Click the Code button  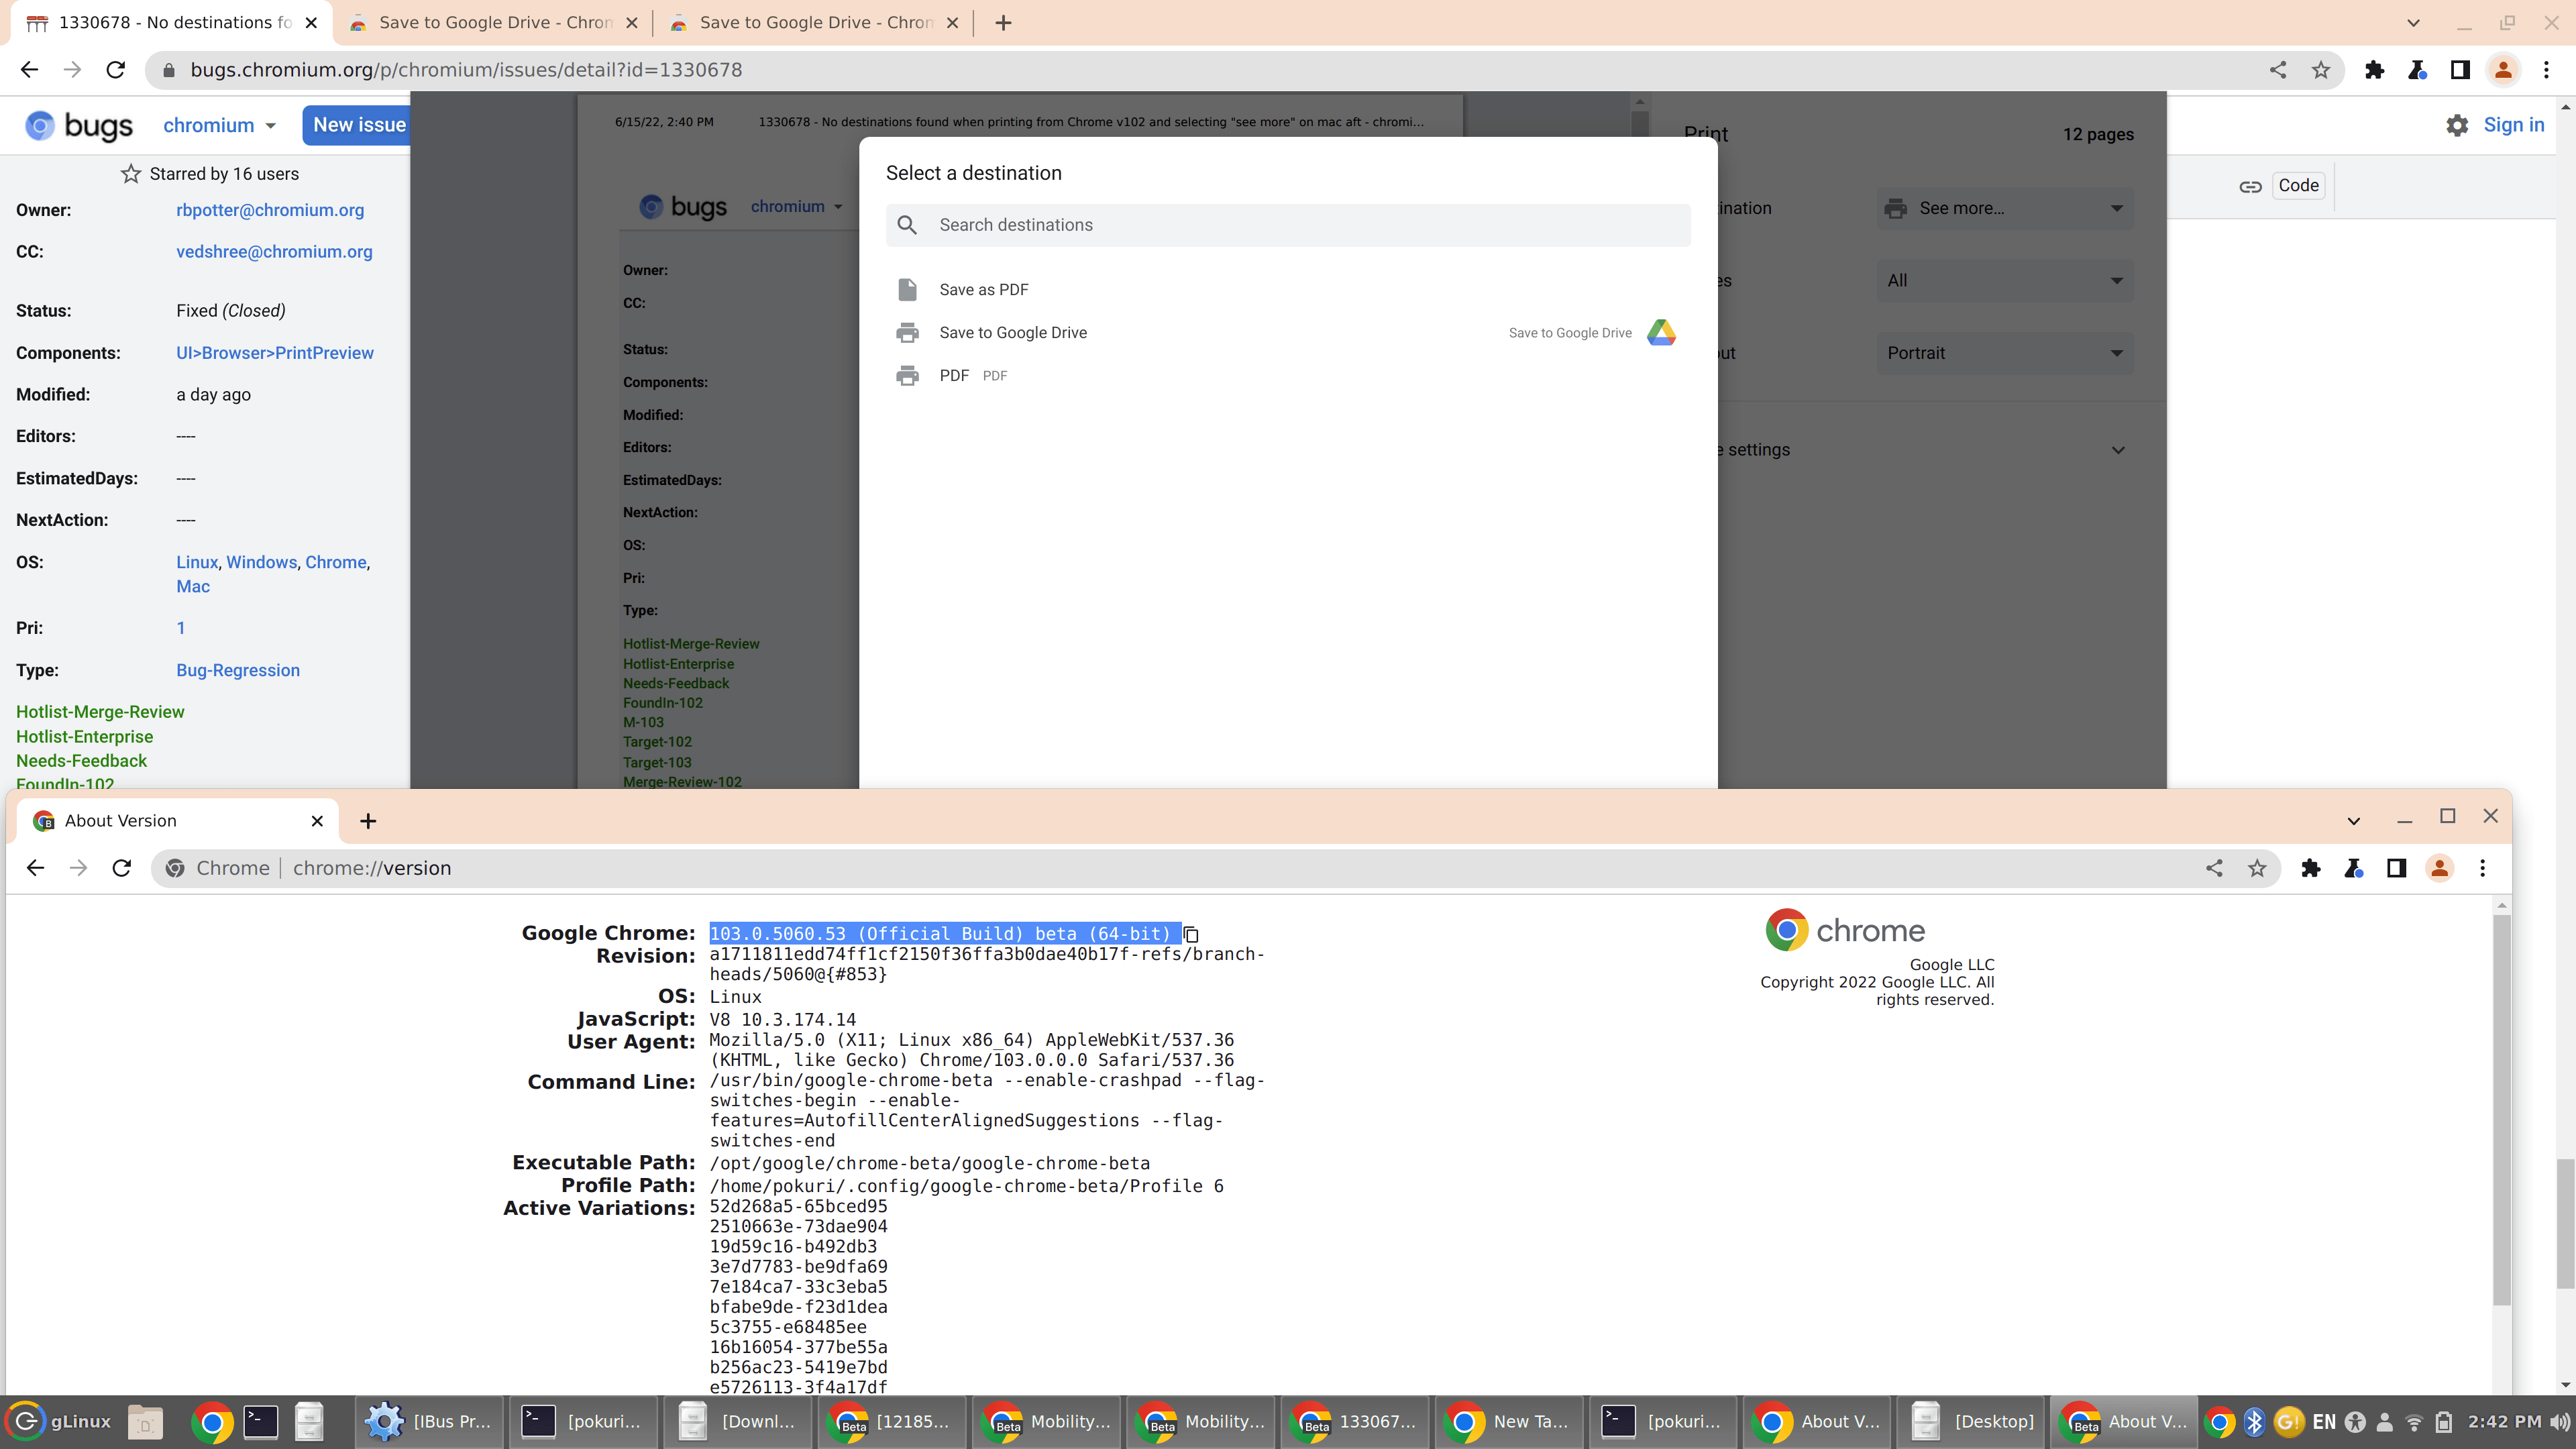pyautogui.click(x=2298, y=186)
